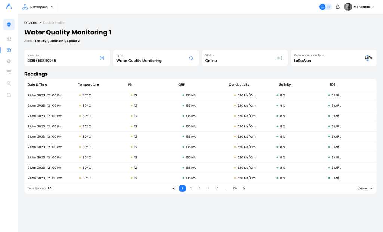The height and width of the screenshot is (232, 383).
Task: Click the next page arrow
Action: click(244, 189)
